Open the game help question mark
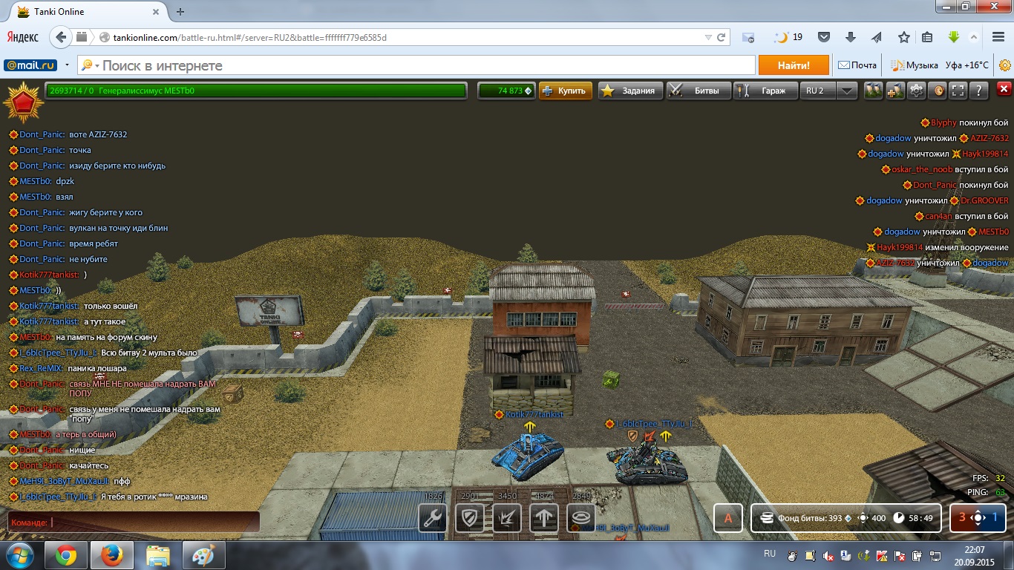This screenshot has width=1014, height=570. 979,91
